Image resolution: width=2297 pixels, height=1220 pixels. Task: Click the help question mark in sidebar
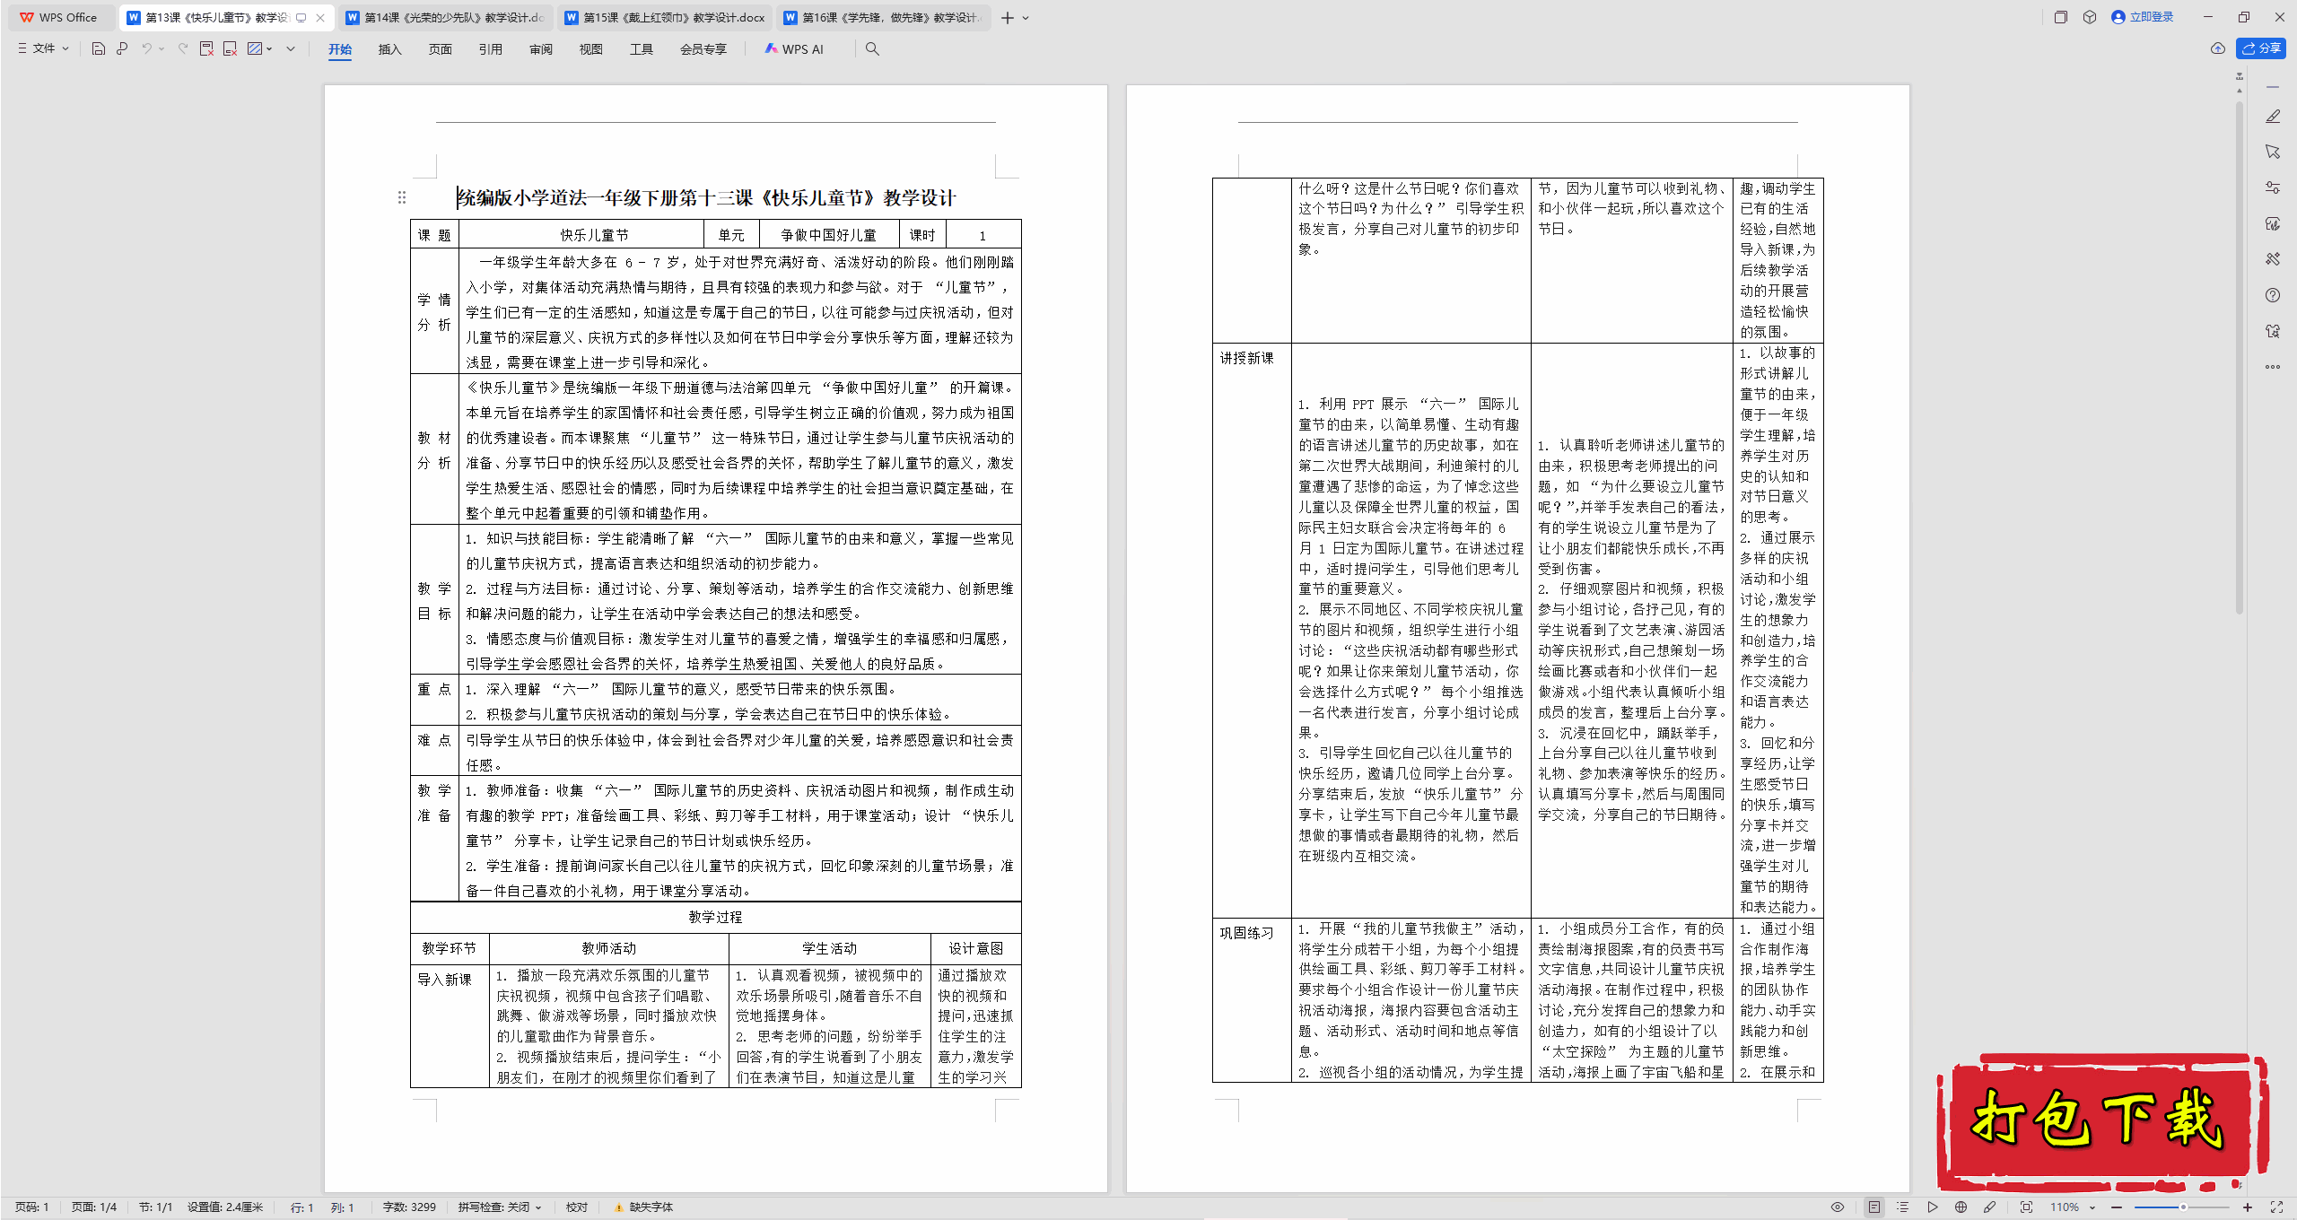tap(2273, 295)
